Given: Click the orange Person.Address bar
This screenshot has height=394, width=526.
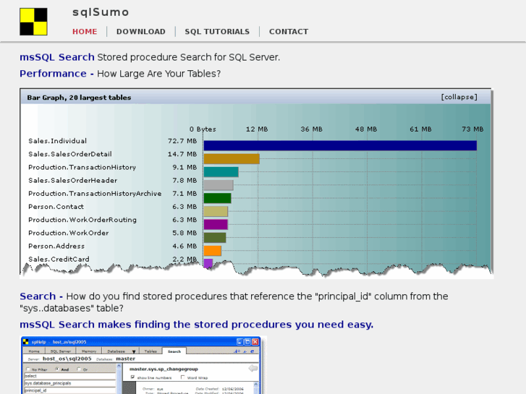Looking at the screenshot, I should [x=212, y=250].
